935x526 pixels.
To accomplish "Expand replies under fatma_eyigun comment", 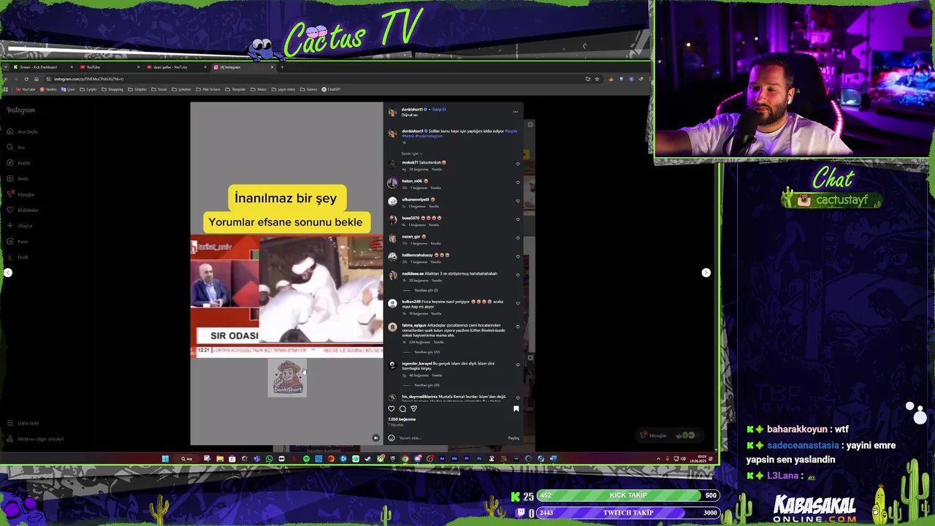I will click(x=426, y=351).
